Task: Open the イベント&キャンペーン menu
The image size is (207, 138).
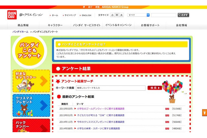Action: click(x=118, y=25)
